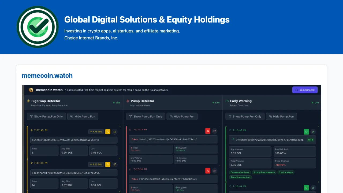The height and width of the screenshot is (193, 343).
Task: Toggle Hide Pump.Fun in Early Warning column
Action: pos(281,116)
